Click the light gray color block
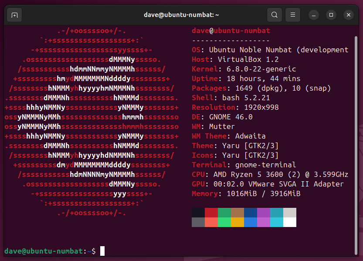This screenshot has height=261, width=363. click(x=290, y=213)
